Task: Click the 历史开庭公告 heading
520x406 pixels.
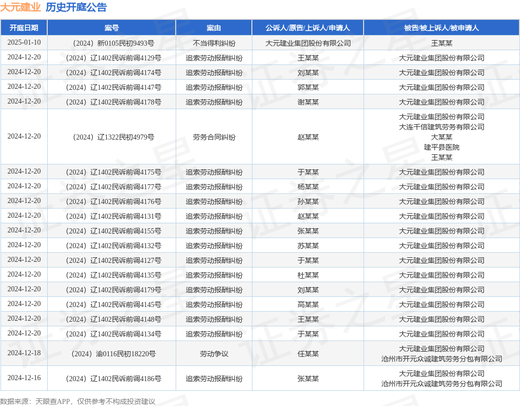Action: [76, 7]
